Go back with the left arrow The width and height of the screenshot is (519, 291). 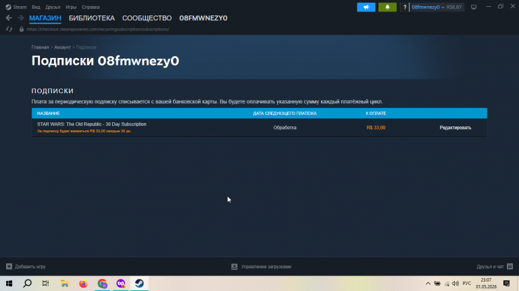tap(9, 18)
